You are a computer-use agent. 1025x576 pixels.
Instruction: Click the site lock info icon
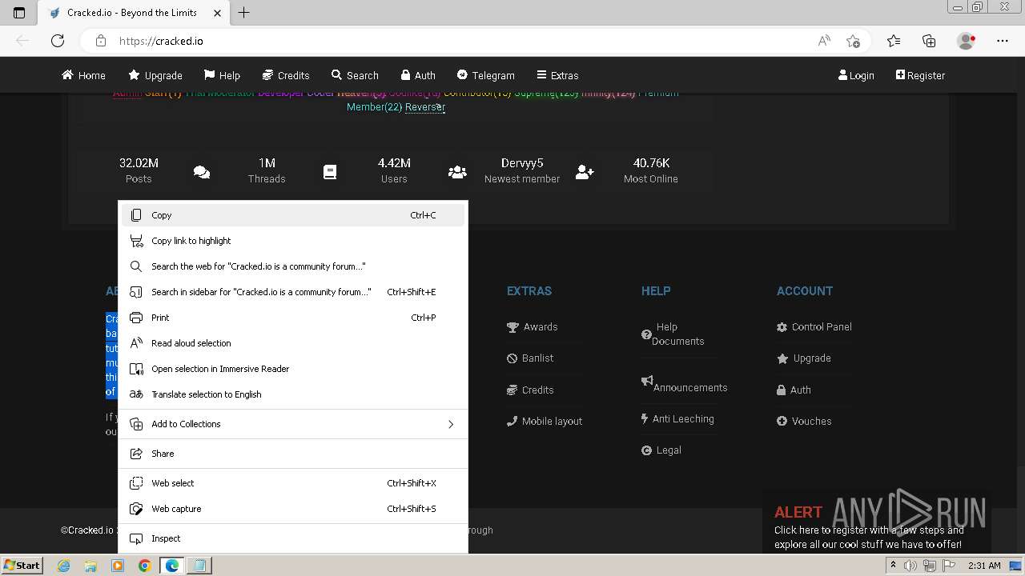[x=101, y=41]
